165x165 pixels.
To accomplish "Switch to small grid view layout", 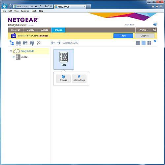I will click(144, 43).
